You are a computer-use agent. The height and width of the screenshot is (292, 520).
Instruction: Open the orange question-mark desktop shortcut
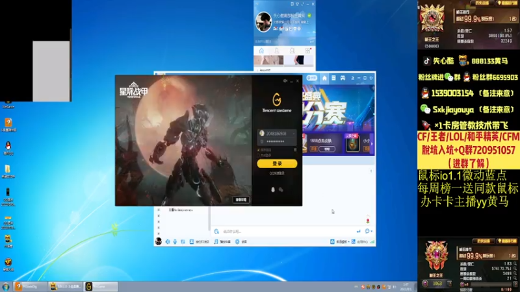pos(8,125)
